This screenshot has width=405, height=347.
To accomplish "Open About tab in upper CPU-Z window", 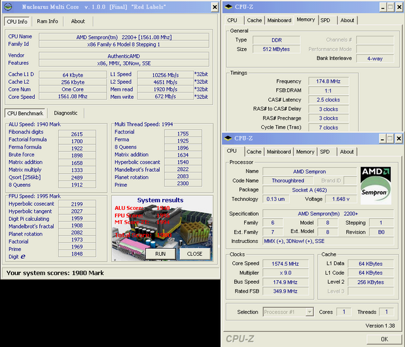I will click(x=347, y=20).
